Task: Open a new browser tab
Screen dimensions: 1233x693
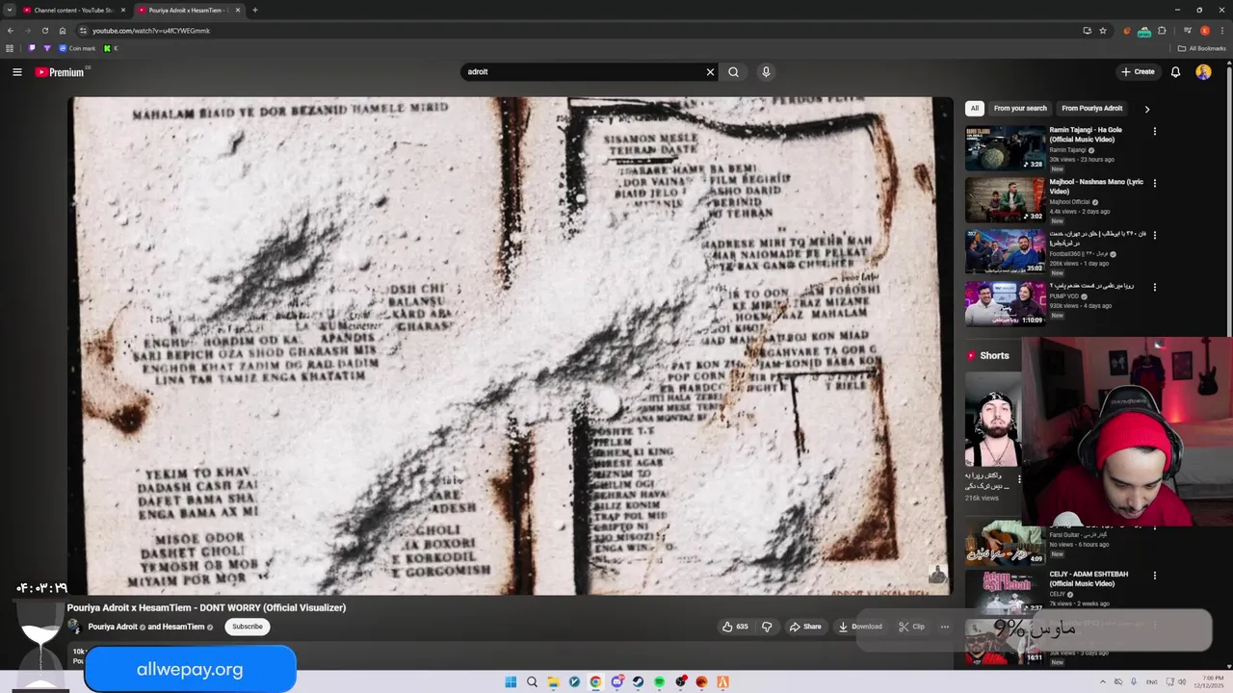Action: click(x=254, y=10)
